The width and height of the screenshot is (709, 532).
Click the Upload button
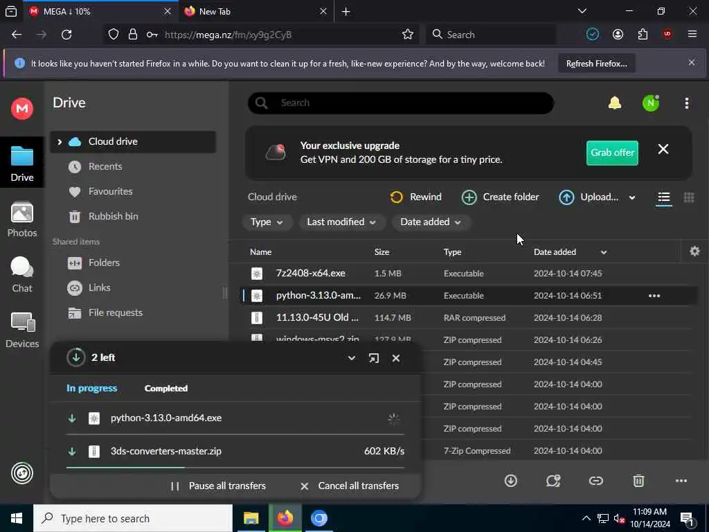coord(589,197)
